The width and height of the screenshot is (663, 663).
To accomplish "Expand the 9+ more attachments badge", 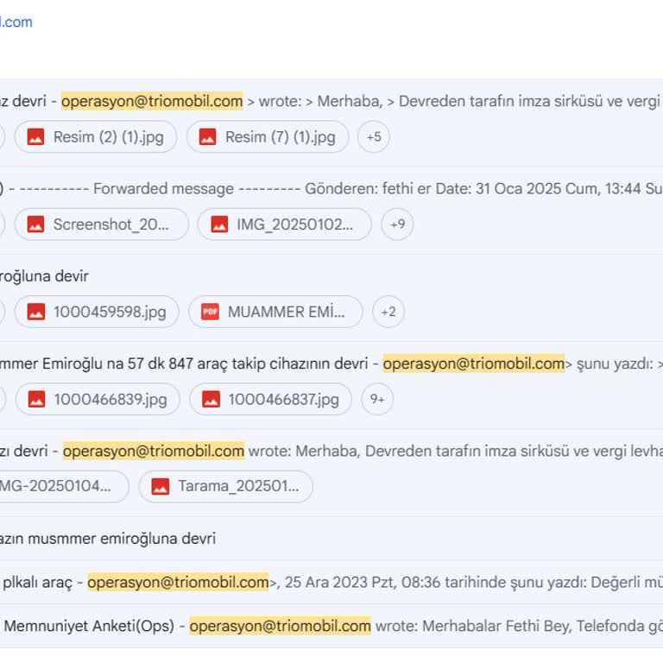I will pos(377,399).
